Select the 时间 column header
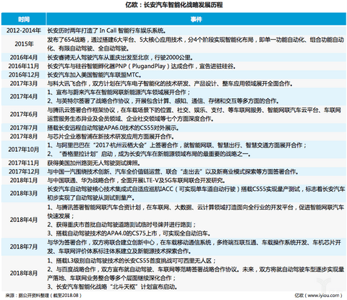347x300 pixels. pyautogui.click(x=24, y=20)
